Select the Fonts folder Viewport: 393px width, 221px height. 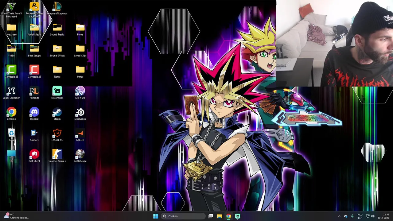(x=80, y=30)
